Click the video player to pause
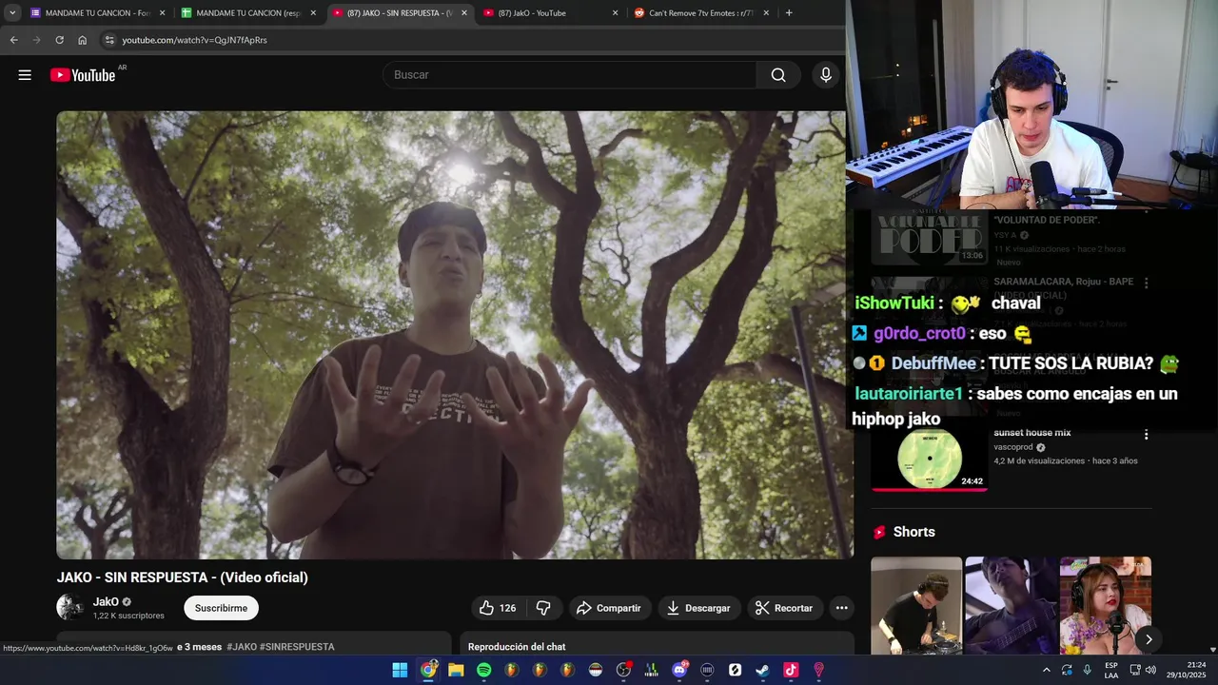Viewport: 1218px width, 685px height. [x=455, y=335]
